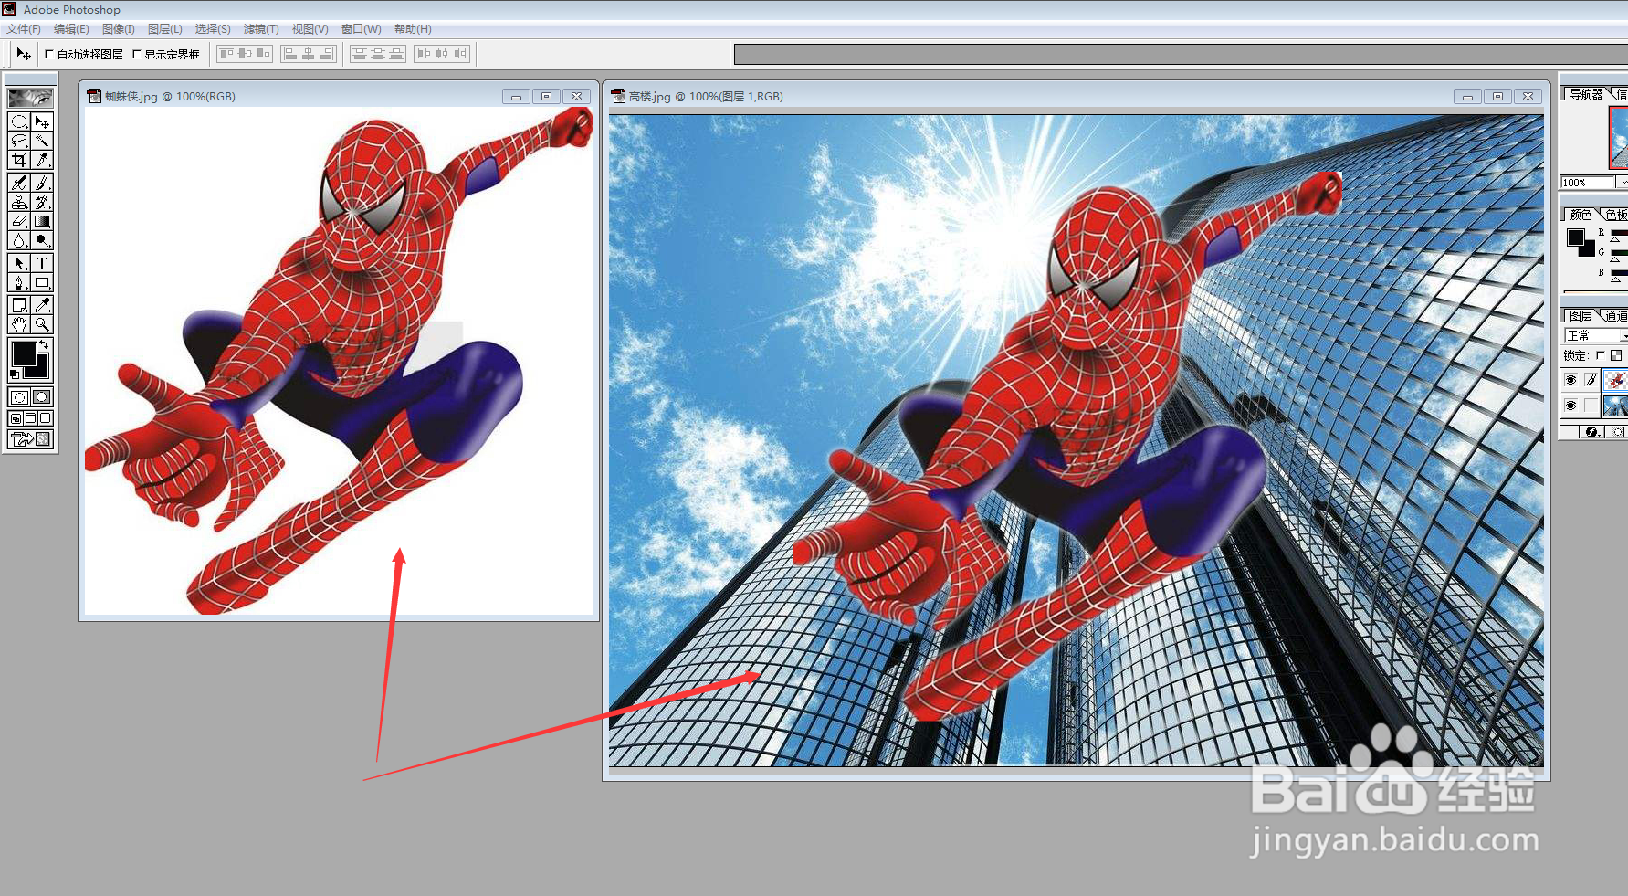Viewport: 1628px width, 896px height.
Task: Switch to the 色板 tab
Action: point(1615,215)
